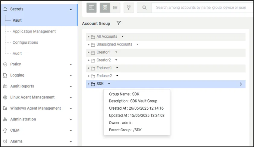Click the Alarms clock icon
254x147 pixels.
pos(5,141)
